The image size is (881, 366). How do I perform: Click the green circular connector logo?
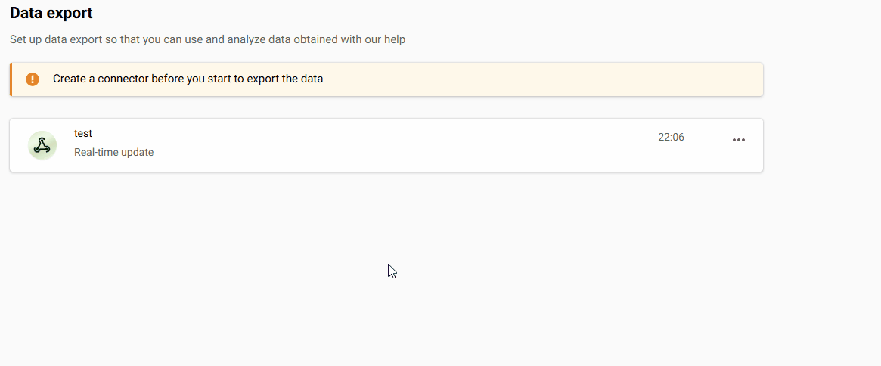point(42,145)
